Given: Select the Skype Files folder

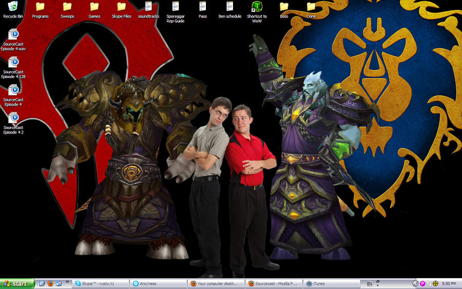Looking at the screenshot, I should [x=121, y=10].
